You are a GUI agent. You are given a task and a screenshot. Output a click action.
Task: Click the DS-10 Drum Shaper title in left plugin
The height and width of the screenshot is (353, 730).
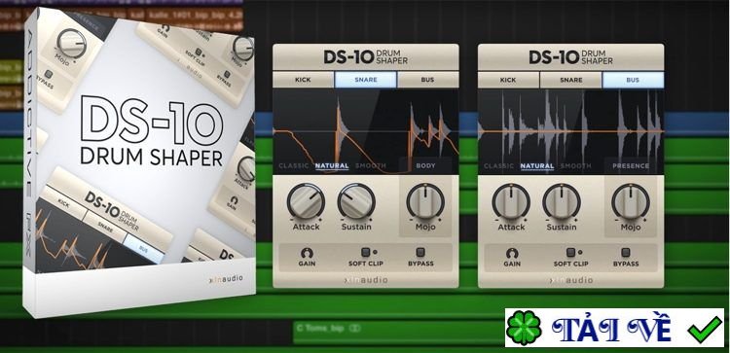tap(365, 57)
